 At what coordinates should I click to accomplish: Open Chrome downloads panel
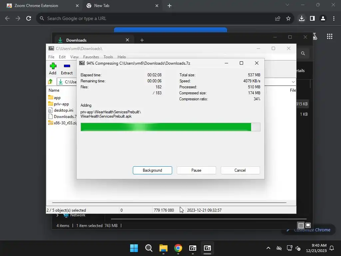(302, 18)
